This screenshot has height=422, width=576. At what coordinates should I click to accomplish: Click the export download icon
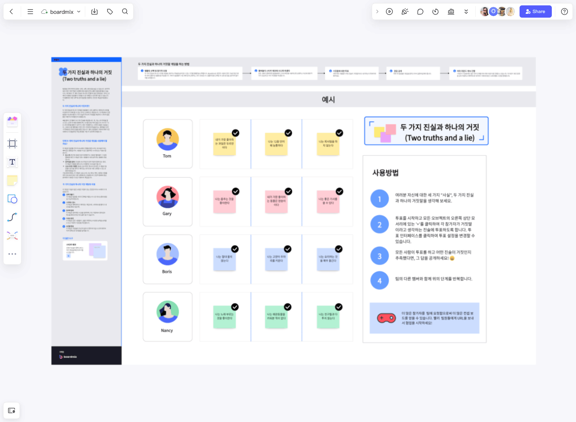pyautogui.click(x=94, y=12)
